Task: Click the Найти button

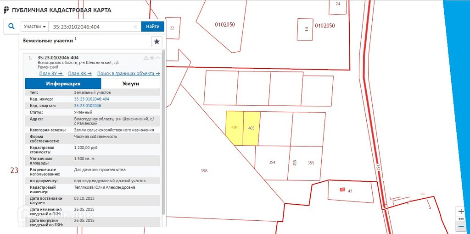Action: click(x=152, y=27)
